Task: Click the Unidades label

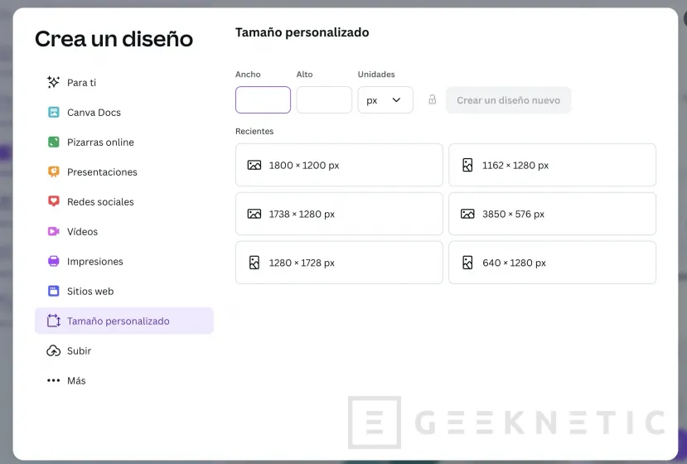Action: point(376,74)
